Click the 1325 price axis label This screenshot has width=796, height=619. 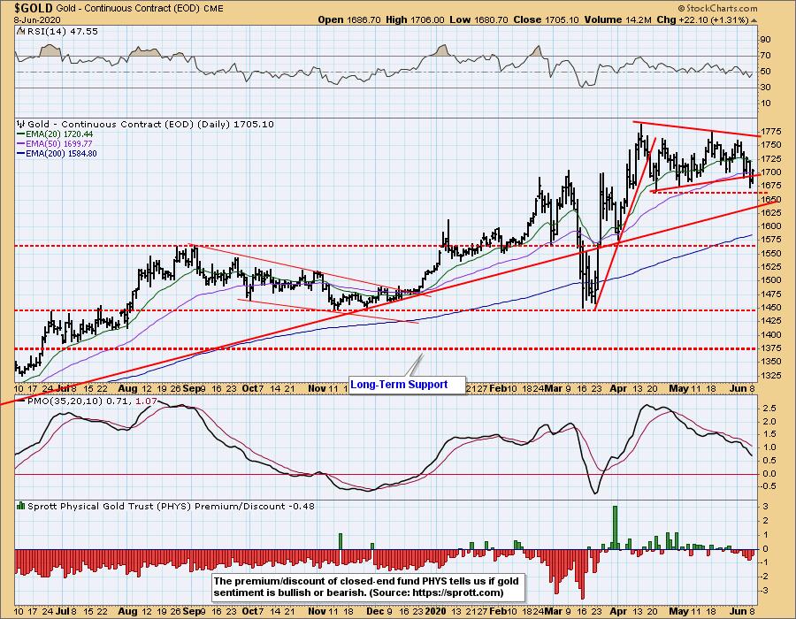(770, 376)
